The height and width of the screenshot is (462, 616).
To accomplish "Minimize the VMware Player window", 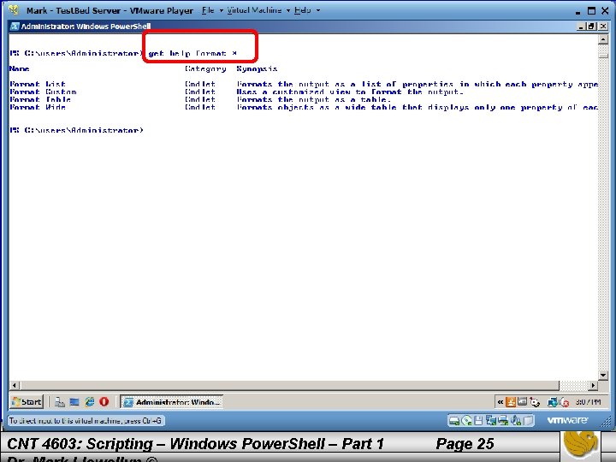I will 577,11.
